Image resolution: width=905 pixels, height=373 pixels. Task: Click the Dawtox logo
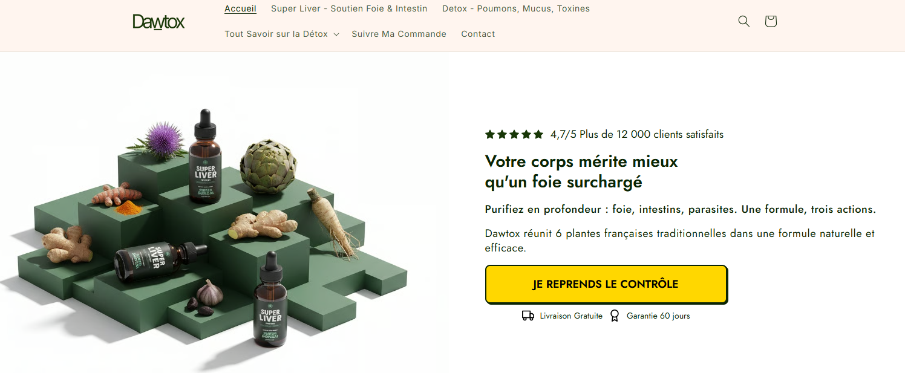[158, 22]
